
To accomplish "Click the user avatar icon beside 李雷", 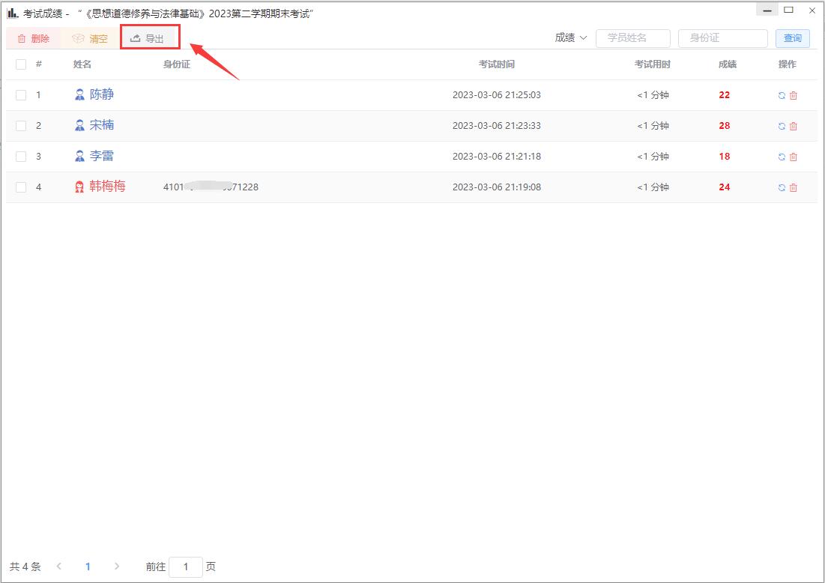I will 79,156.
